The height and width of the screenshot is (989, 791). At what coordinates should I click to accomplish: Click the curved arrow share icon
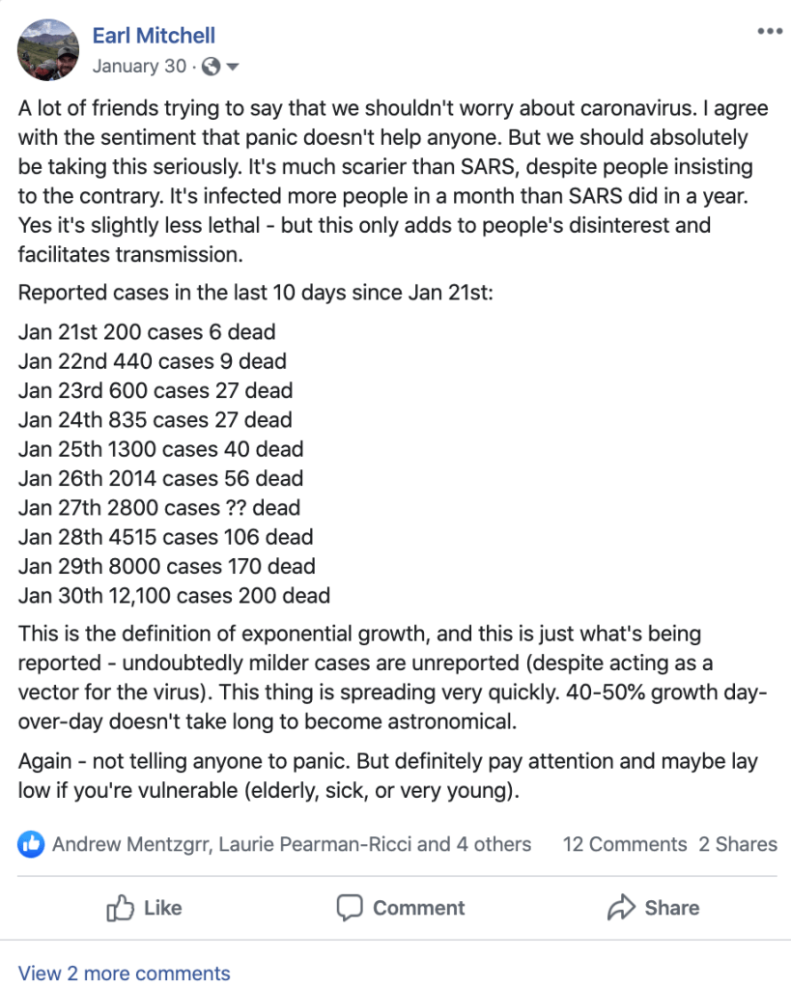[x=620, y=908]
